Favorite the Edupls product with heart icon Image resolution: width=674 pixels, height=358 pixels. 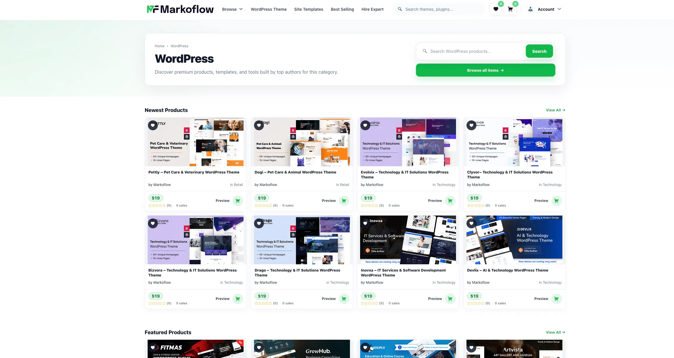[x=365, y=347]
